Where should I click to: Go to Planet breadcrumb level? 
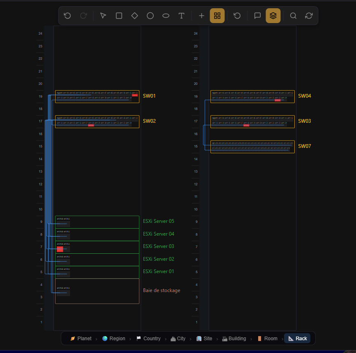(x=81, y=339)
